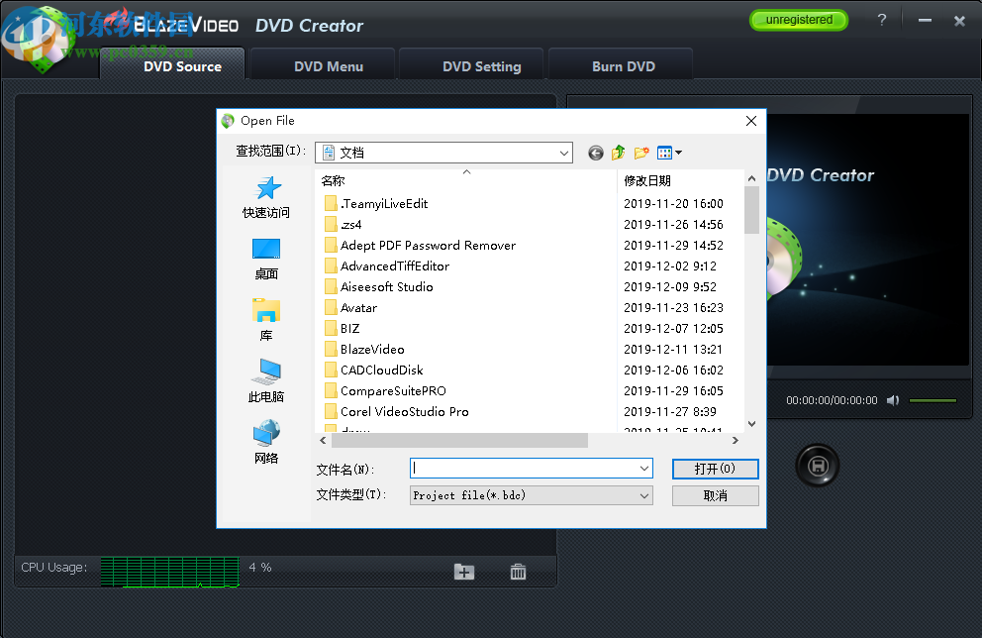Click the 取消 cancel button

715,495
